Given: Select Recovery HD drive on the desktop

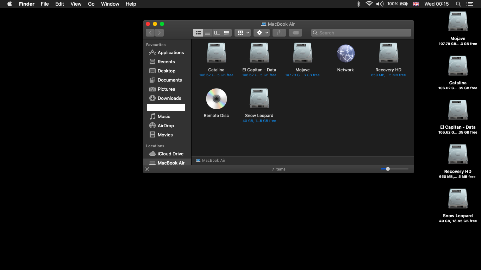Looking at the screenshot, I should click(x=458, y=155).
